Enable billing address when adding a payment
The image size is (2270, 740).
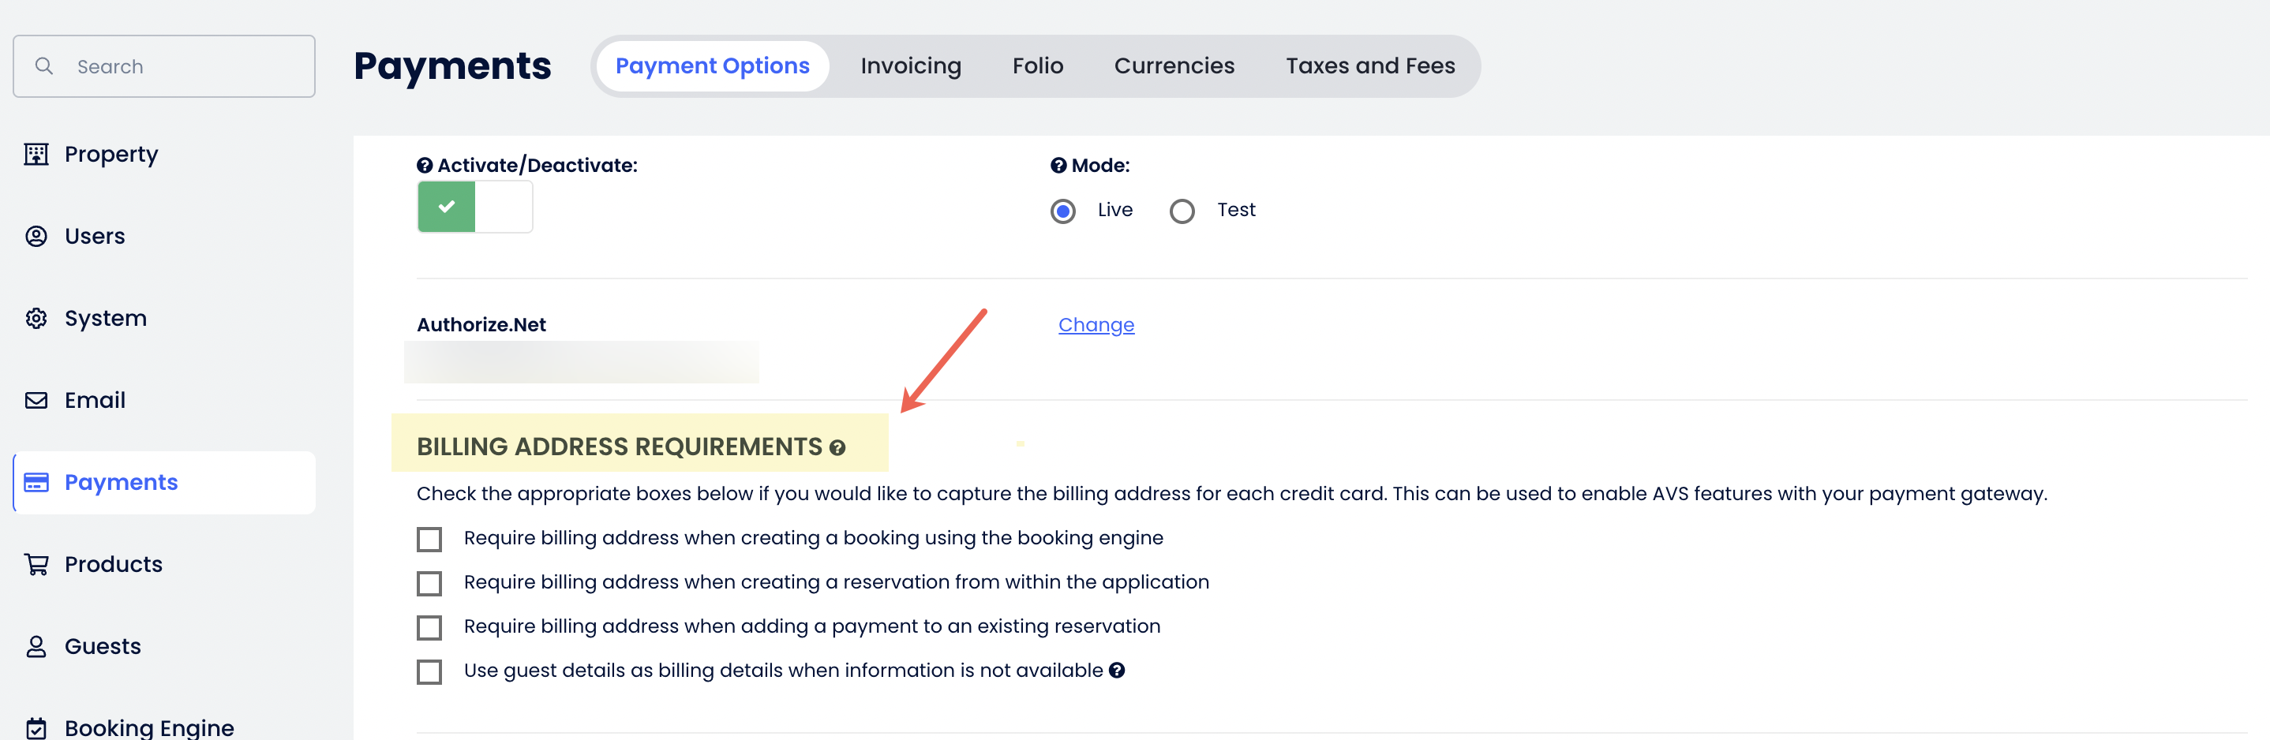point(429,627)
